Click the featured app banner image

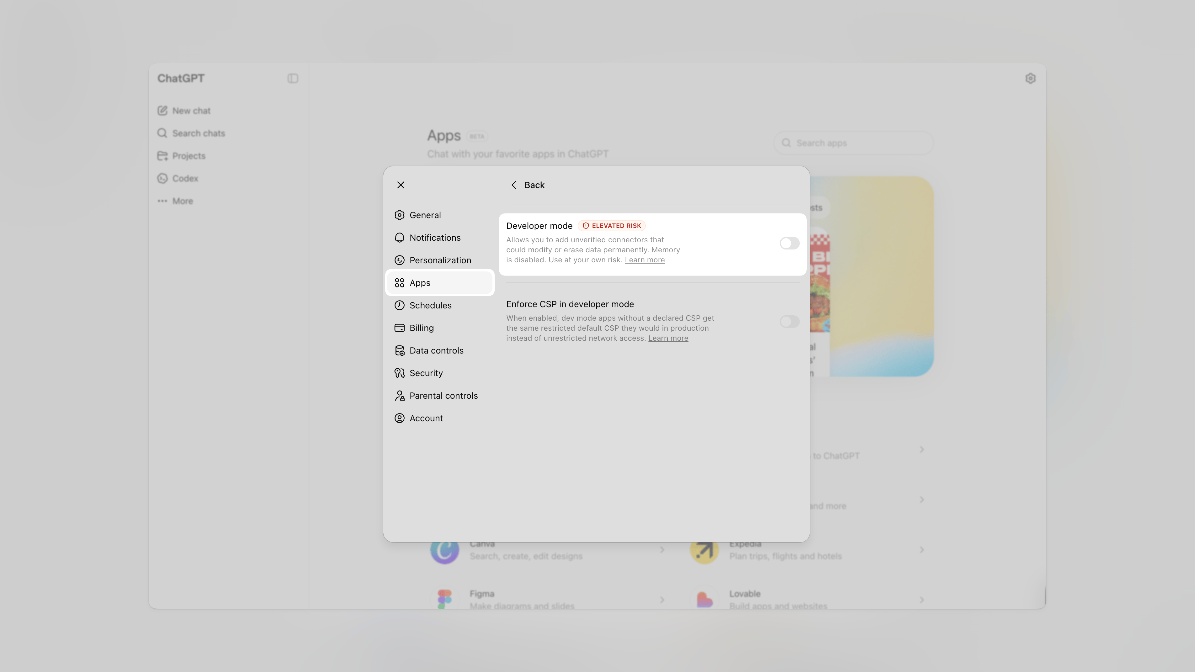click(x=872, y=276)
